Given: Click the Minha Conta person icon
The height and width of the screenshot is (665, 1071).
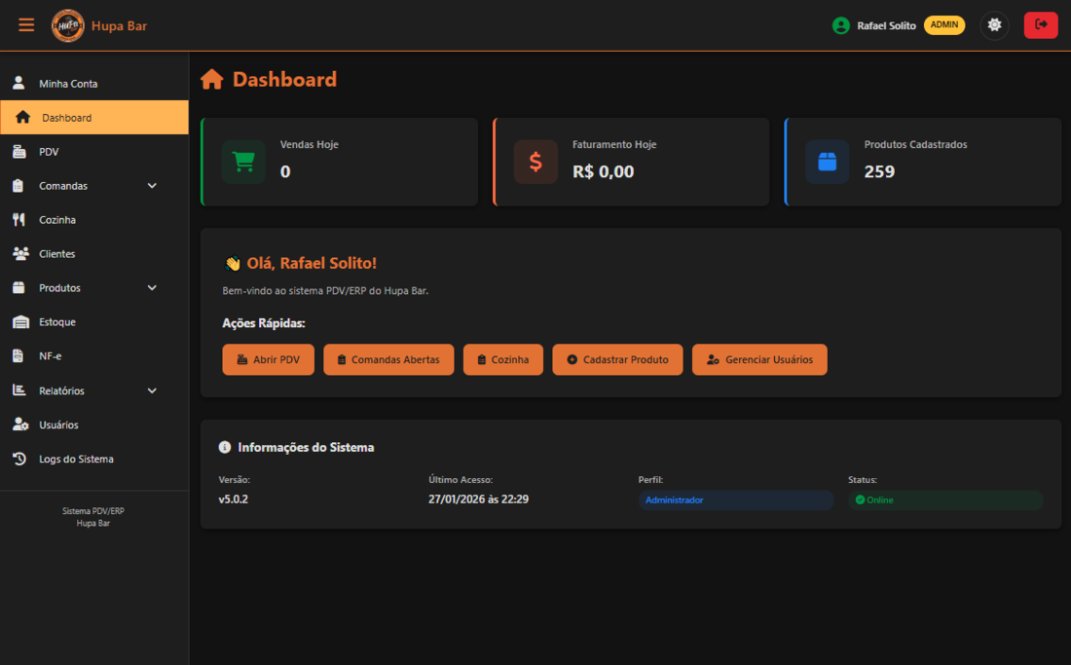Looking at the screenshot, I should pyautogui.click(x=18, y=84).
